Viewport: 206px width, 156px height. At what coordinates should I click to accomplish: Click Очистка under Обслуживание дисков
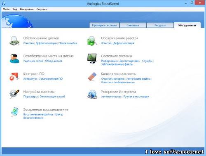[28, 43]
